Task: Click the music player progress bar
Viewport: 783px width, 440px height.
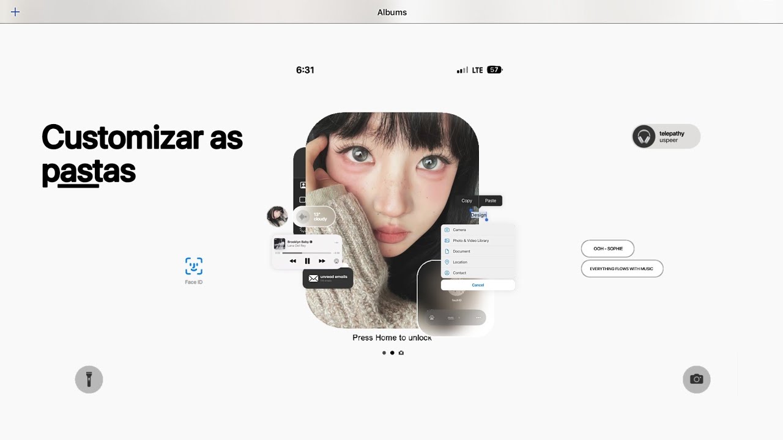Action: [307, 252]
